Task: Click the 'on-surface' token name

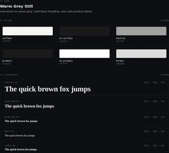Action: (x=66, y=38)
